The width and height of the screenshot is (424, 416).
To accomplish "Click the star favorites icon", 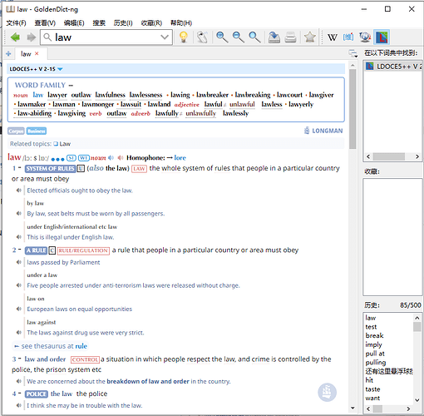I will point(309,37).
